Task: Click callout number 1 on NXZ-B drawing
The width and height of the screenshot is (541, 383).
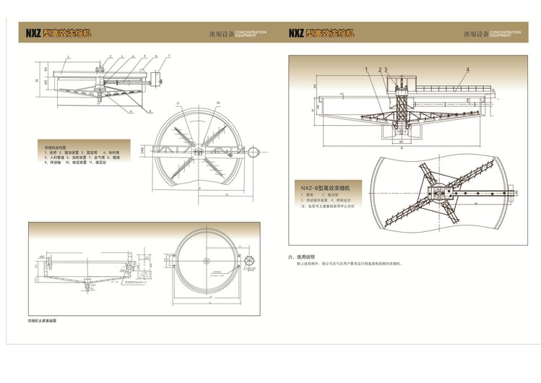Action: click(x=367, y=69)
